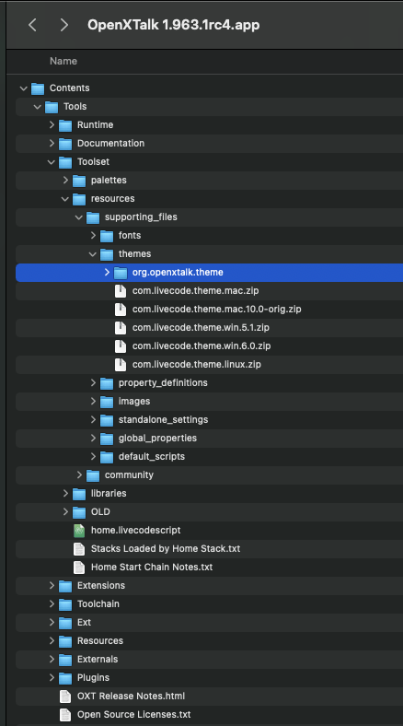Click the com.livecode.theme.linux.zip file icon

pos(121,365)
